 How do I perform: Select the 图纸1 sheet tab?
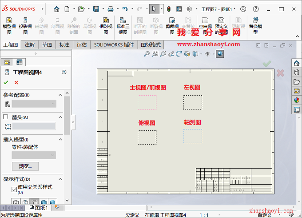(x=39, y=208)
